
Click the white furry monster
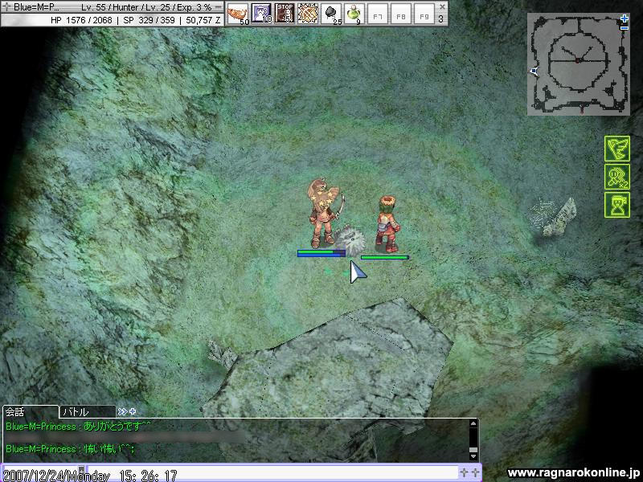350,239
